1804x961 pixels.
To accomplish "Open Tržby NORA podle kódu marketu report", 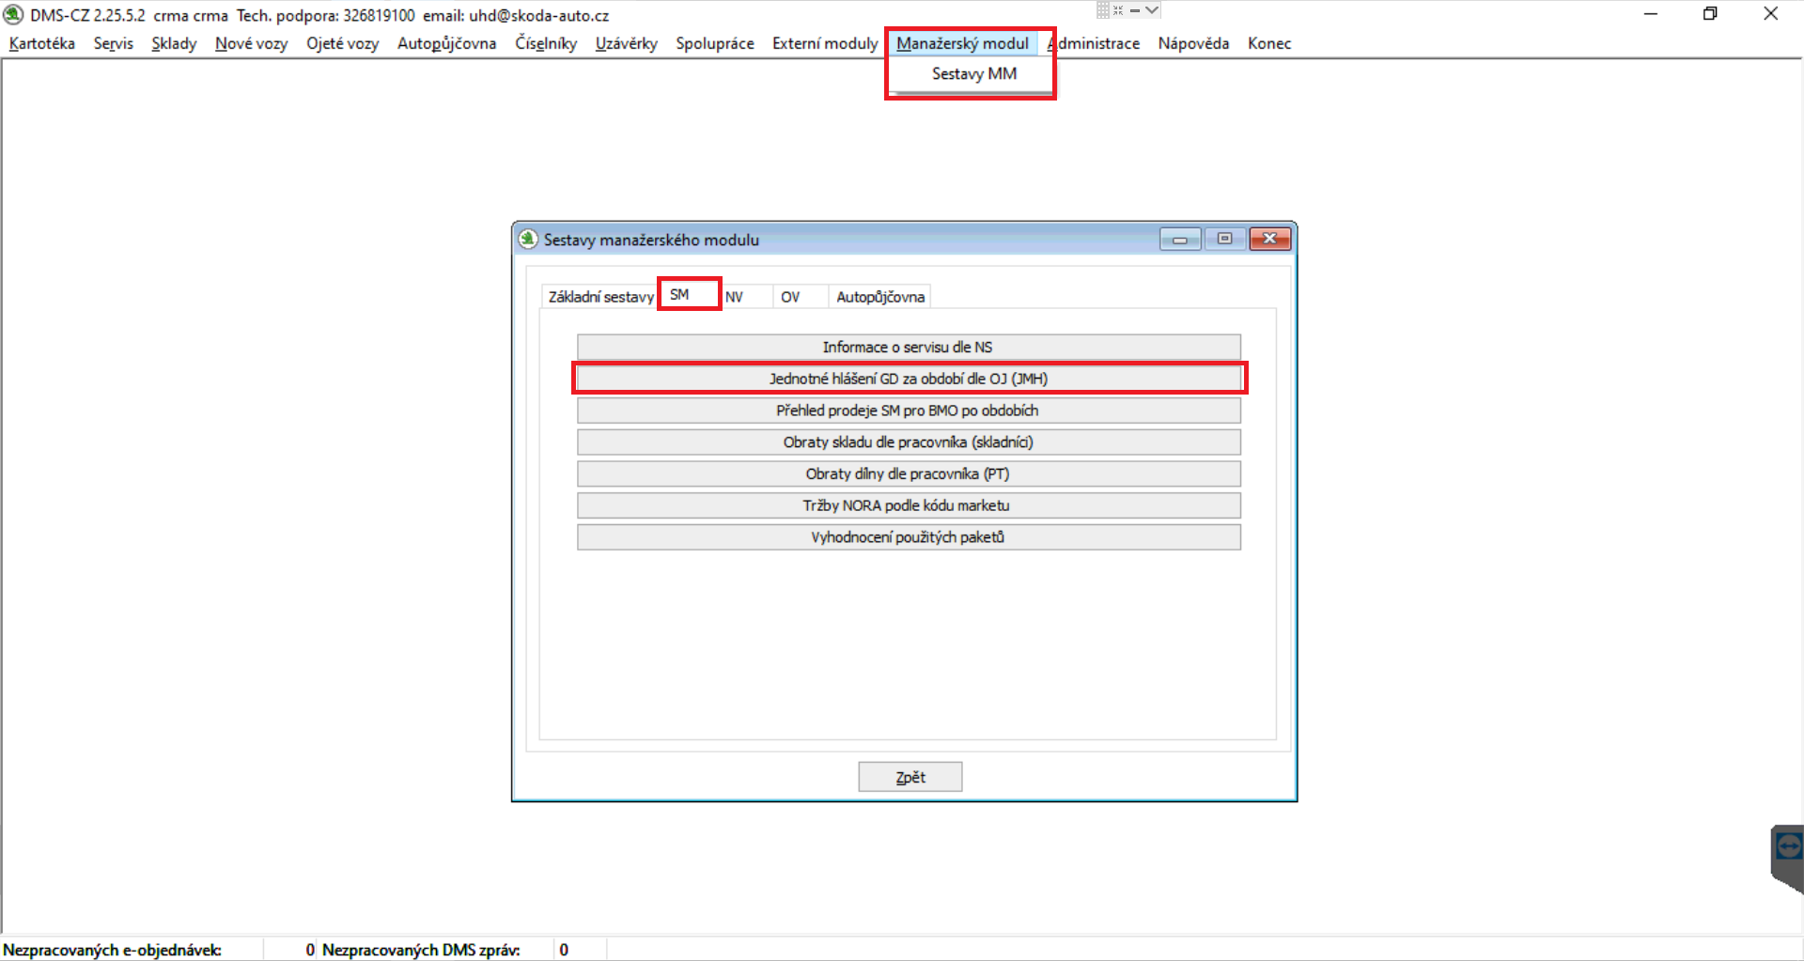I will tap(908, 505).
